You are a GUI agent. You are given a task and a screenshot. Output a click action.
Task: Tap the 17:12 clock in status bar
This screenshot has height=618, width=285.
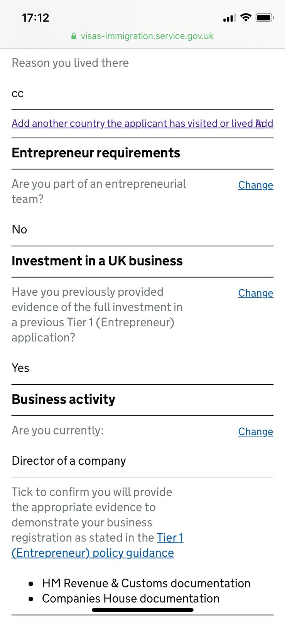(35, 18)
